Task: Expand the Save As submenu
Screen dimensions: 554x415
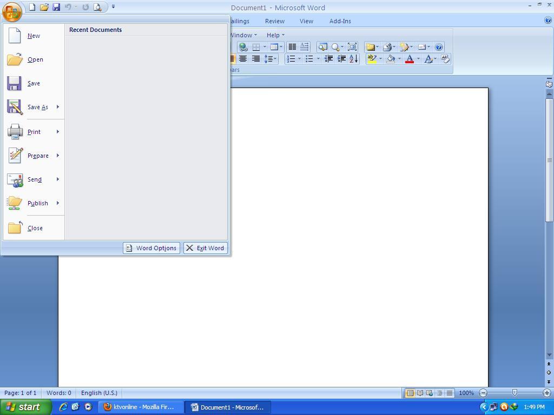Action: (57, 107)
